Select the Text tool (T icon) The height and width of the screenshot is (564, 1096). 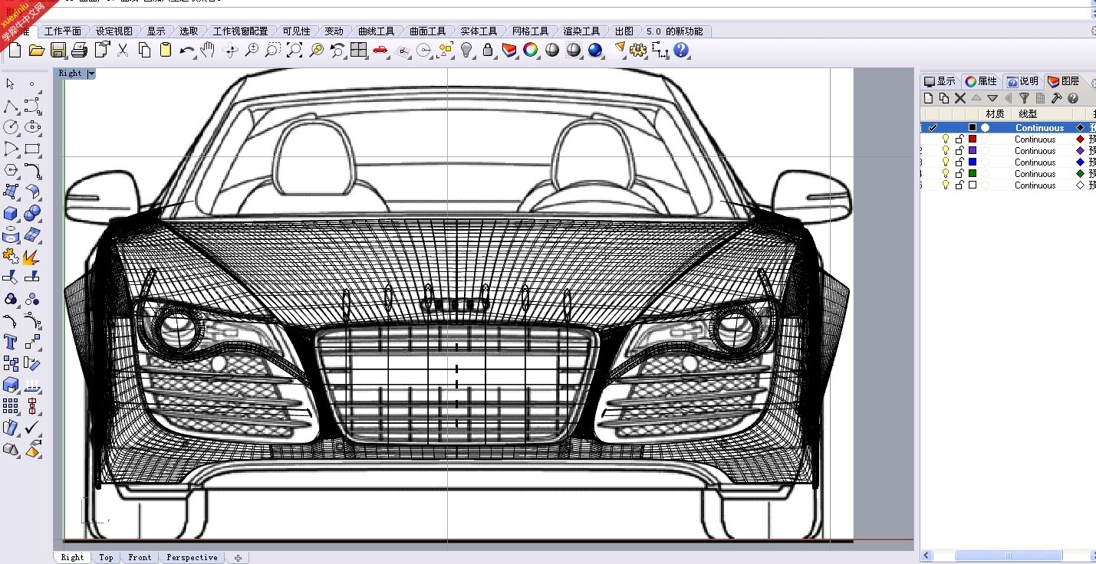click(11, 342)
